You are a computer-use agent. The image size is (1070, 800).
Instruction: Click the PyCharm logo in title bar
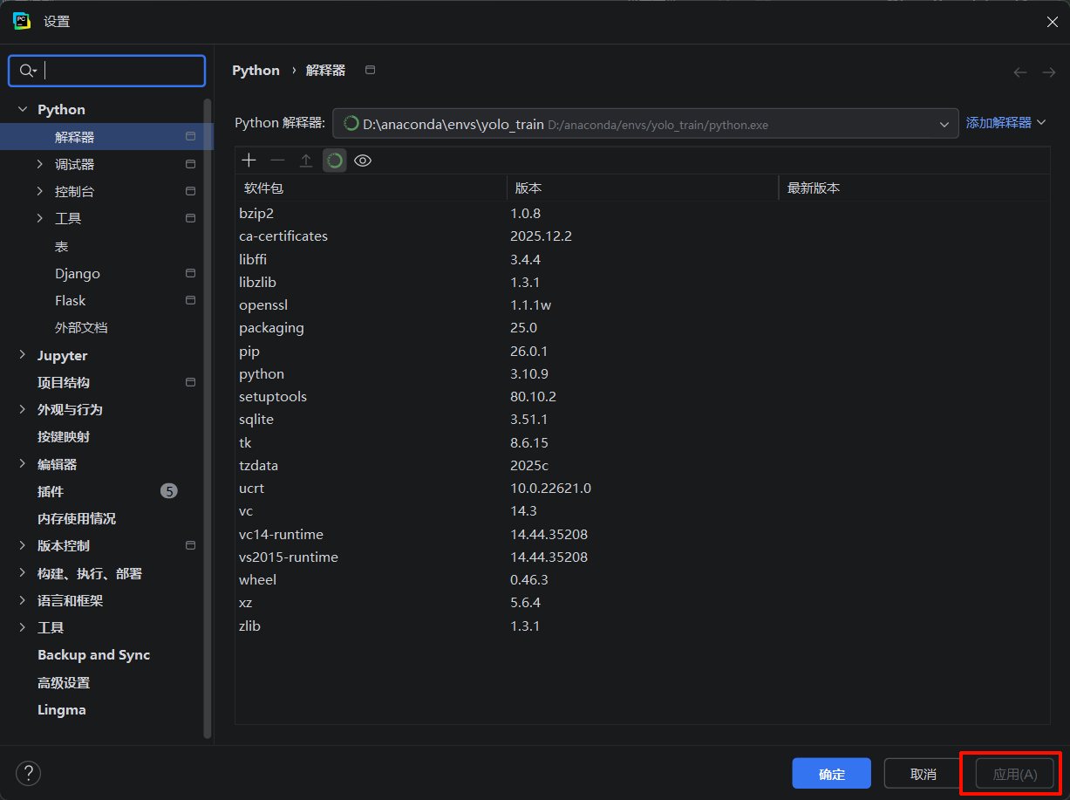[23, 21]
